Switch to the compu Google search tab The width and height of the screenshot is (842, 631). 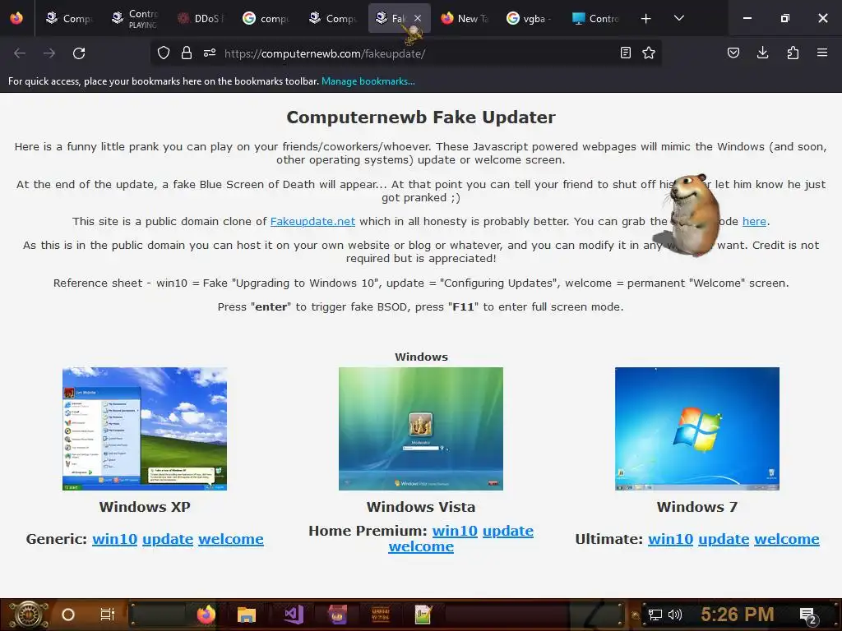coord(267,18)
